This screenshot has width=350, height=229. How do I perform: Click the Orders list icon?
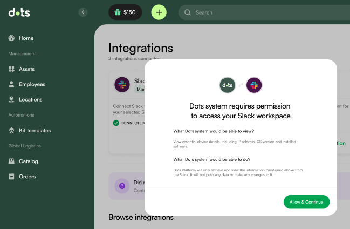pos(11,176)
